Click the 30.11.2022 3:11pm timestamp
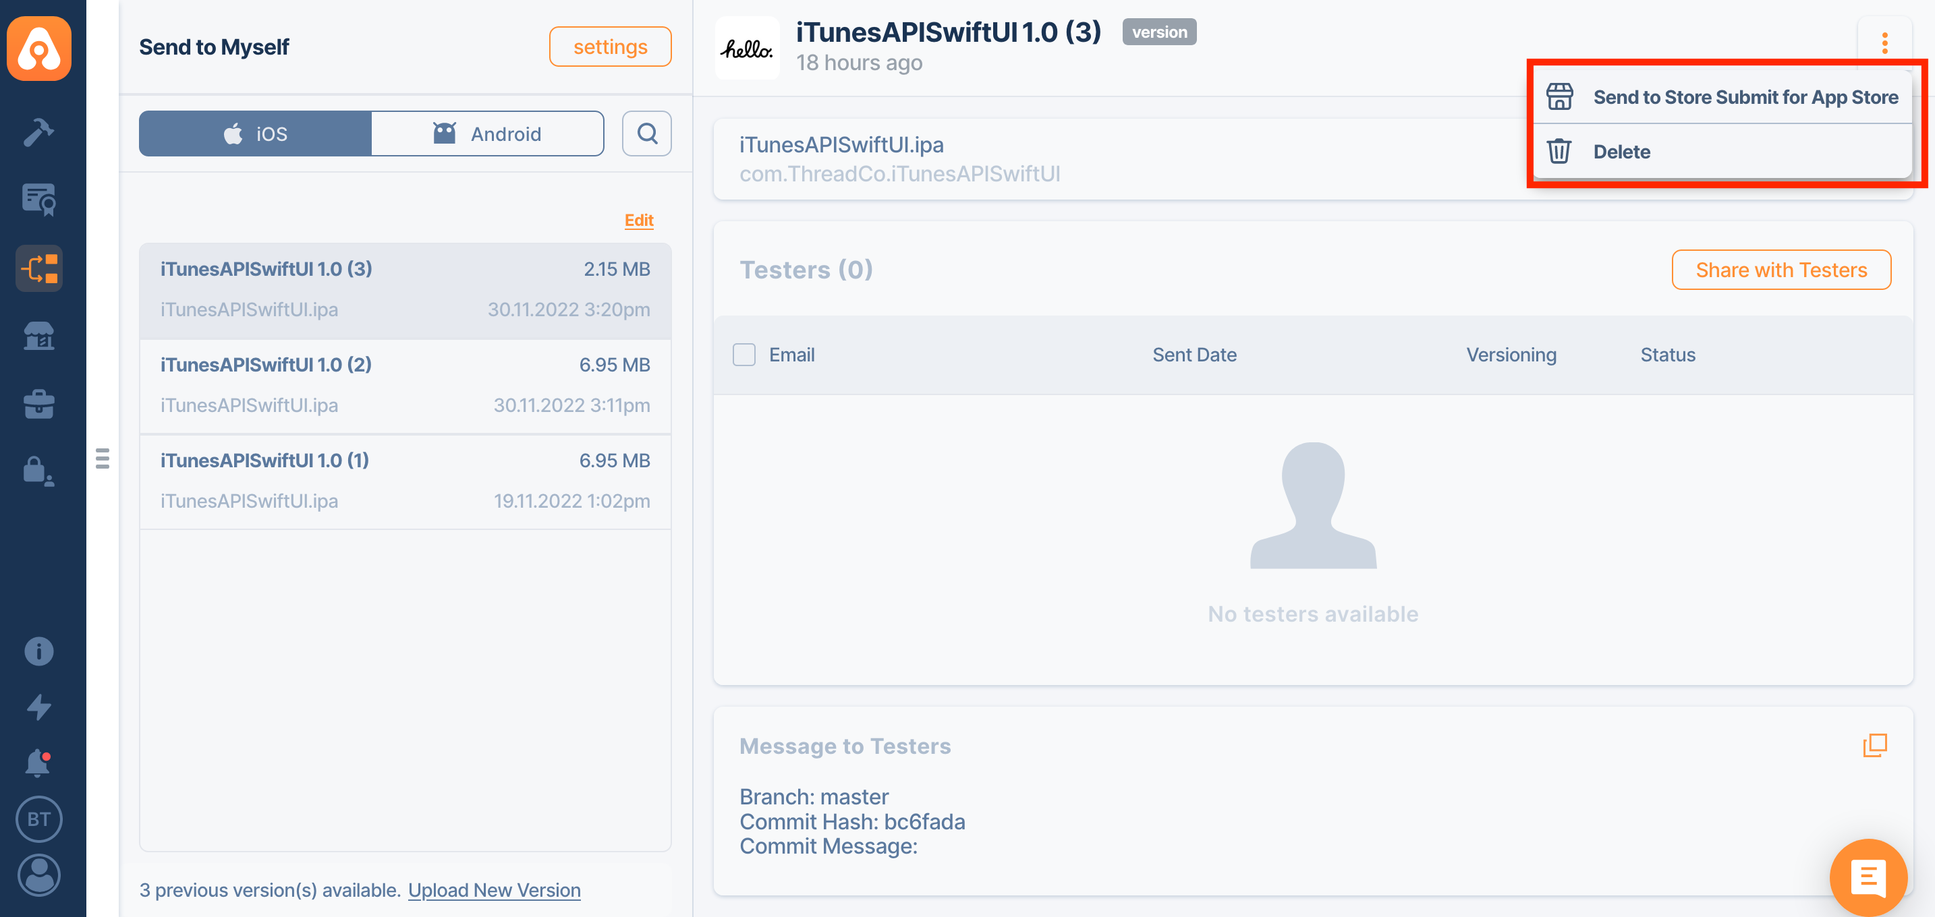Screen dimensions: 1935x917 (x=571, y=405)
